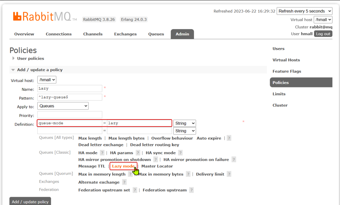Screen dimensions: 340x205
Task: Open help icon next to HA mode
Action: coord(102,153)
